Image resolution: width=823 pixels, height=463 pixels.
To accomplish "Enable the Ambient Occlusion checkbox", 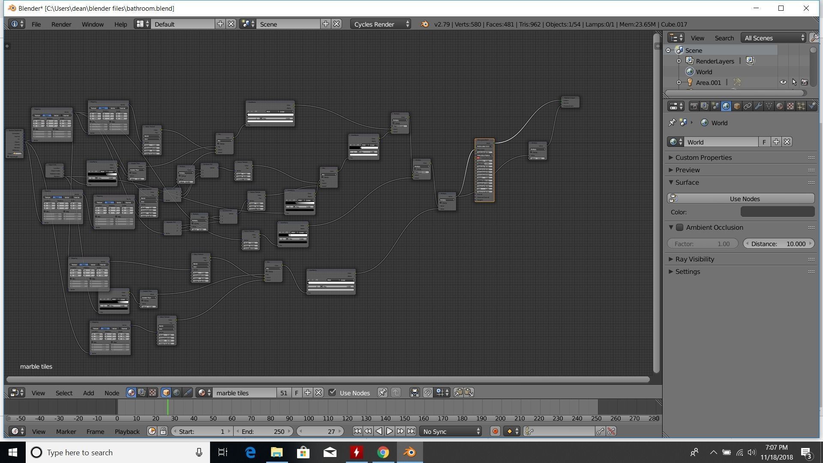I will [x=680, y=228].
